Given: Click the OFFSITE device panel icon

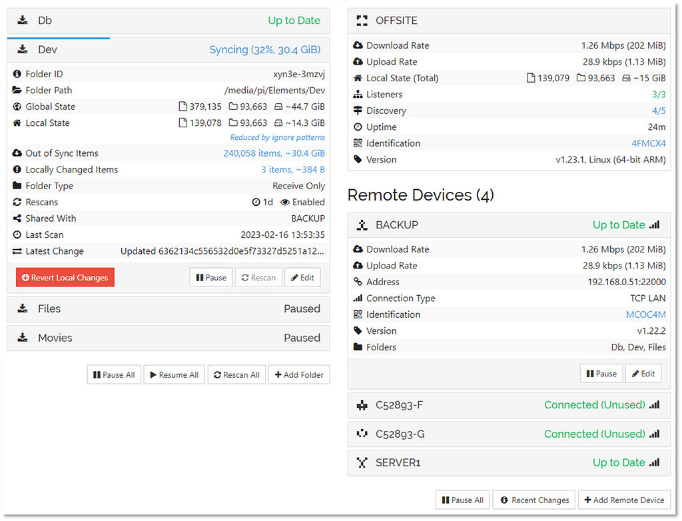Looking at the screenshot, I should pyautogui.click(x=362, y=20).
